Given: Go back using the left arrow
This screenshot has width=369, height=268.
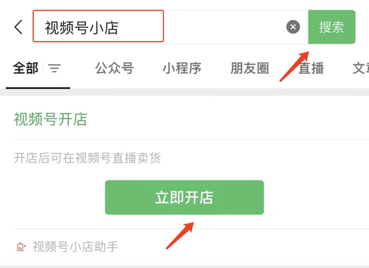Looking at the screenshot, I should tap(18, 27).
